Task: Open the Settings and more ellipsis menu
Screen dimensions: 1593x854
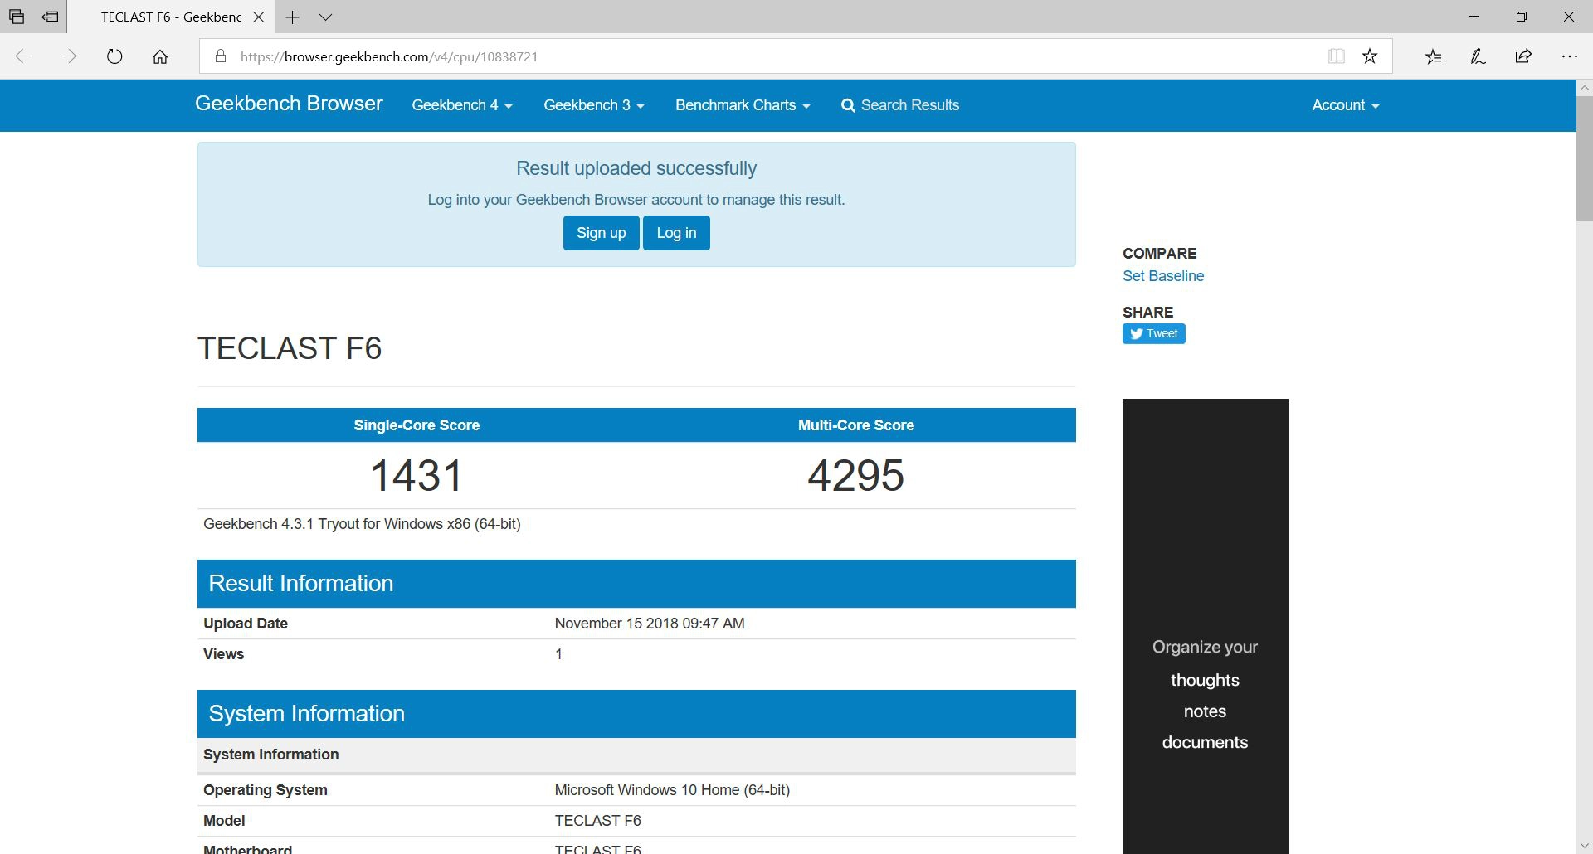Action: tap(1569, 56)
